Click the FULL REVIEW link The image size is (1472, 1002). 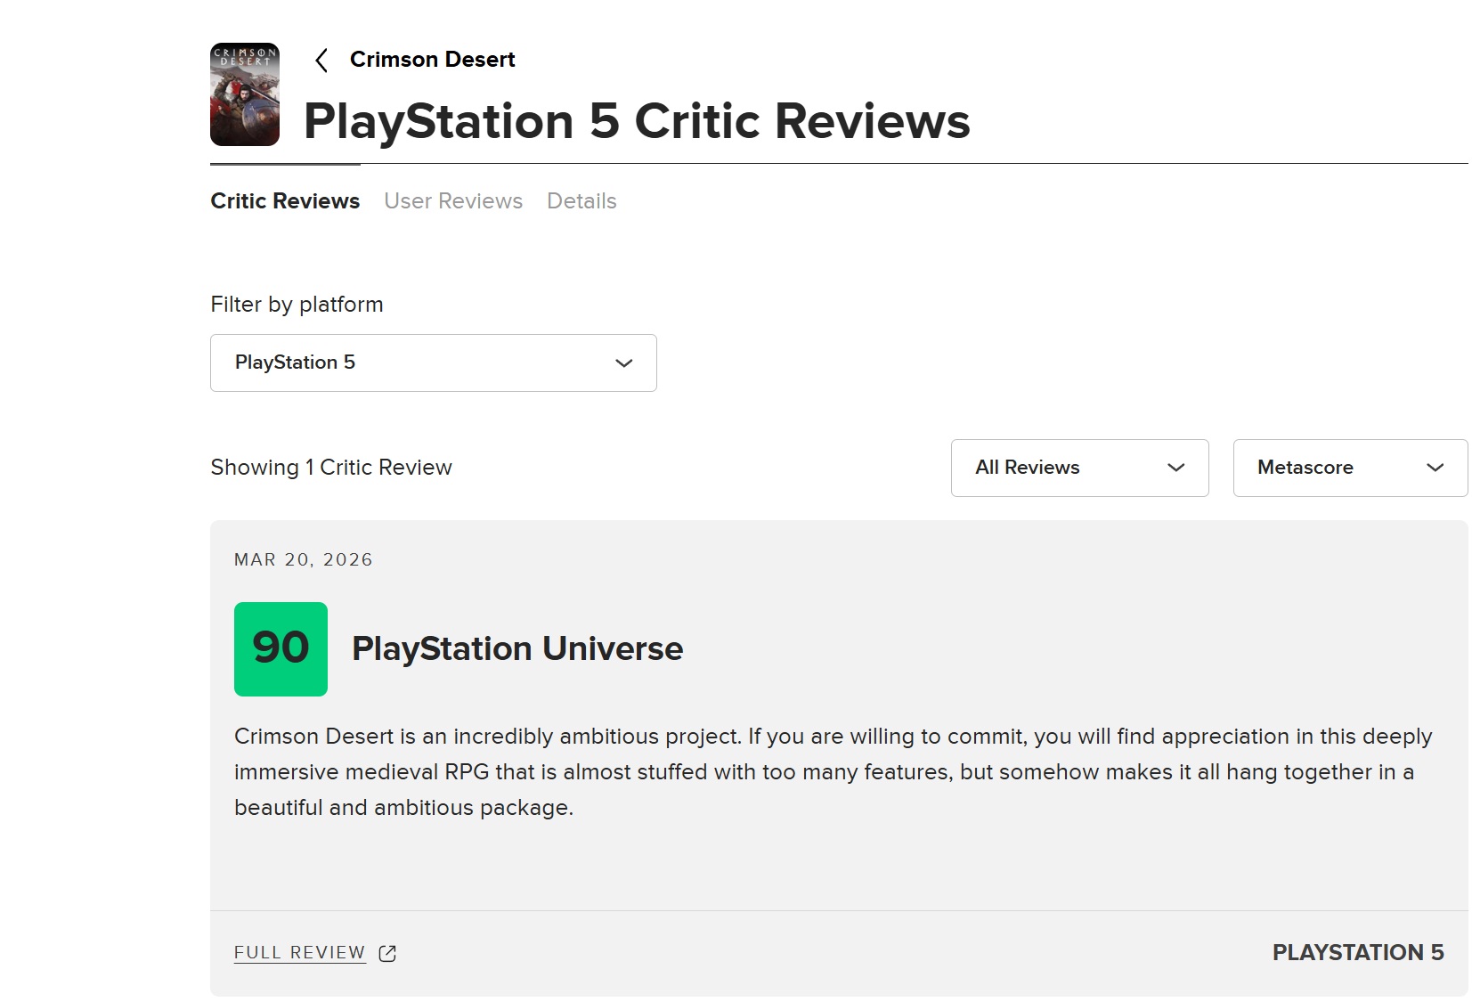click(x=300, y=952)
